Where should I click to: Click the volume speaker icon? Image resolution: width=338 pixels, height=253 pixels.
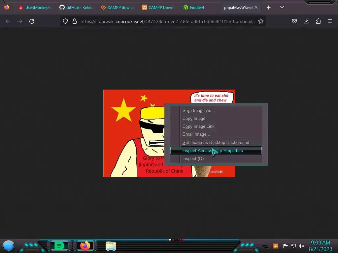click(x=301, y=246)
